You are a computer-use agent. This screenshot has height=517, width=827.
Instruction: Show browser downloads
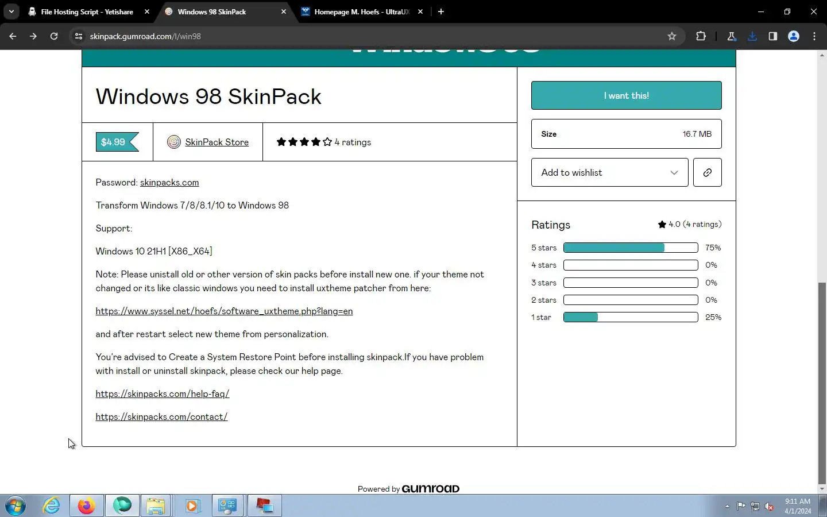[752, 36]
